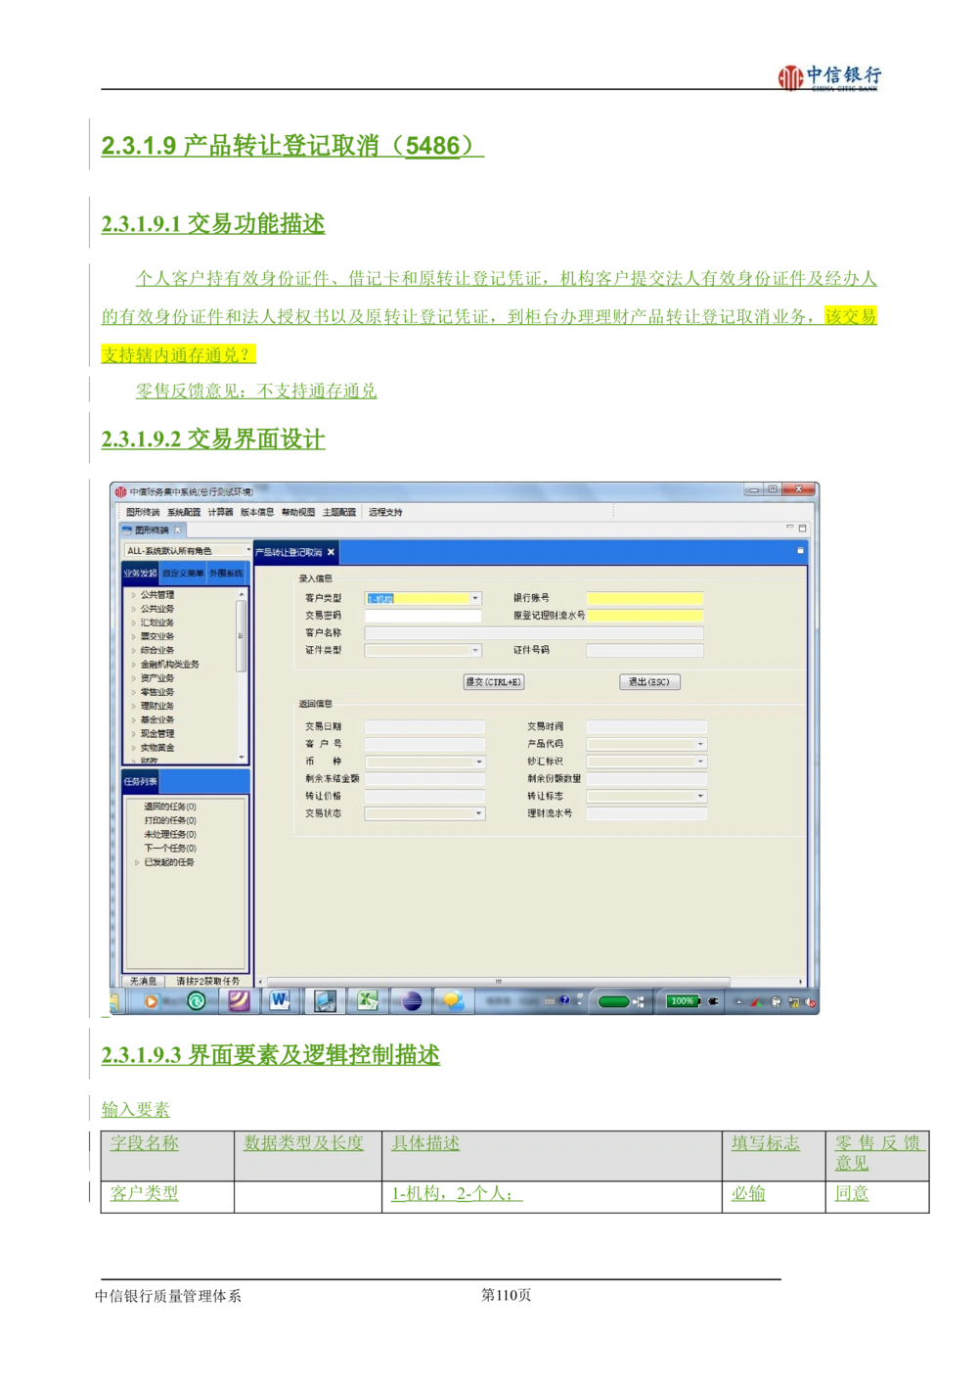978x1385 pixels.
Task: Open Windows Media Player taskbar icon
Action: (x=151, y=1000)
